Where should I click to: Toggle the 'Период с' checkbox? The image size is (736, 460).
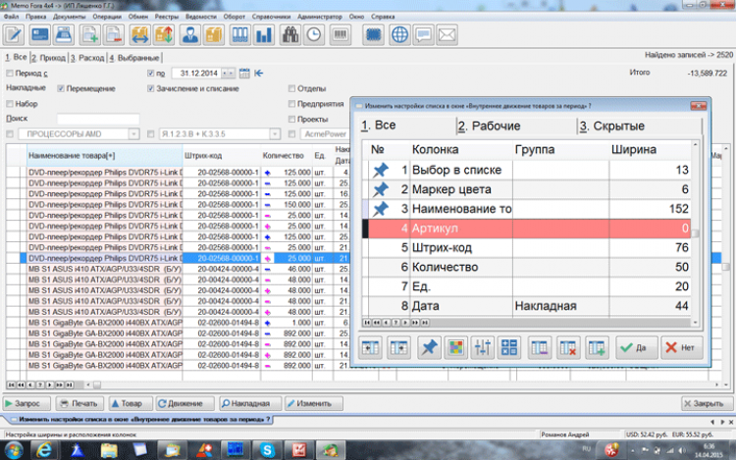coord(10,74)
